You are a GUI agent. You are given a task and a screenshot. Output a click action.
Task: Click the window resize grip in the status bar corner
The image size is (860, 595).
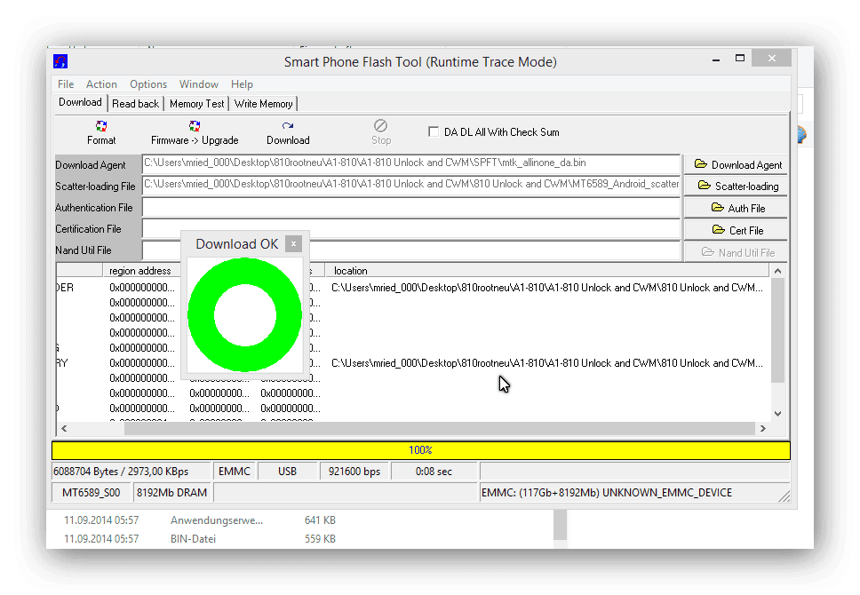pos(784,496)
